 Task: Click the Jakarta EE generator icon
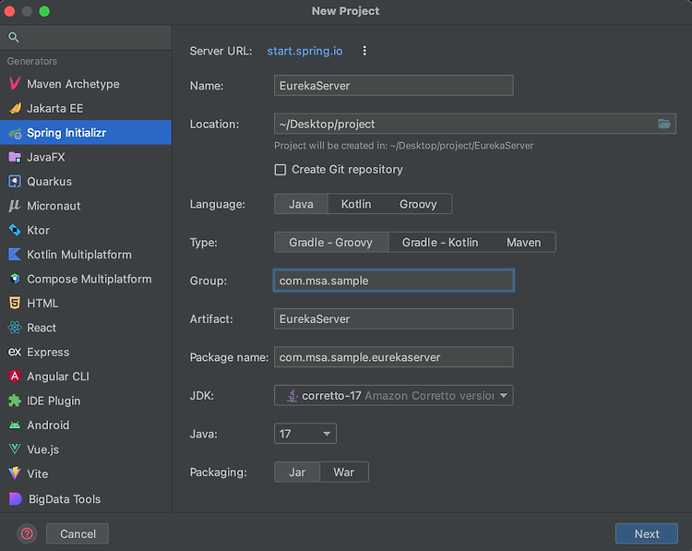pyautogui.click(x=15, y=108)
